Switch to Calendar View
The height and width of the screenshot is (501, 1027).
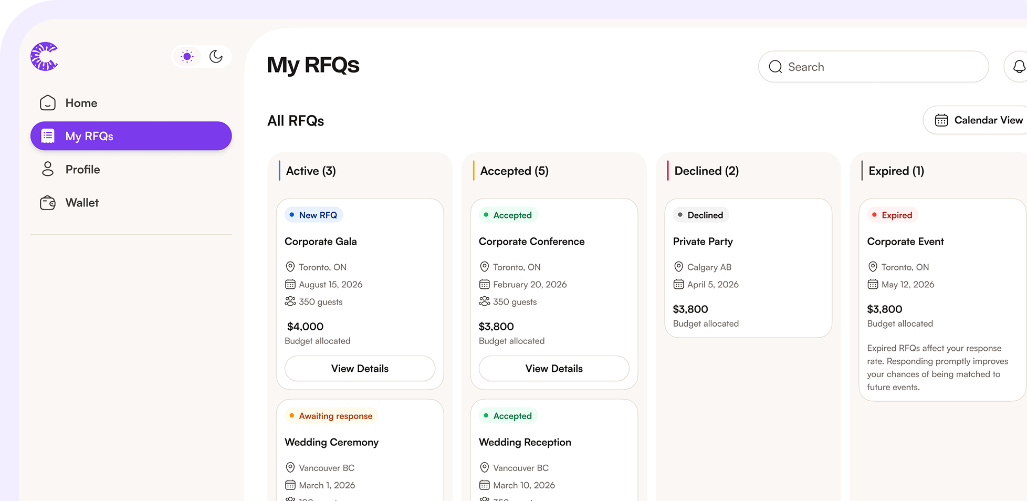tap(976, 120)
